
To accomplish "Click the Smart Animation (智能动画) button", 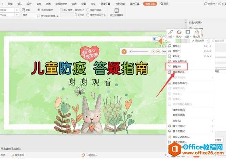I will tap(218, 41).
